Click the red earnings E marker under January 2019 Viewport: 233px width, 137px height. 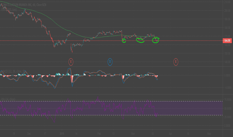pos(71,62)
